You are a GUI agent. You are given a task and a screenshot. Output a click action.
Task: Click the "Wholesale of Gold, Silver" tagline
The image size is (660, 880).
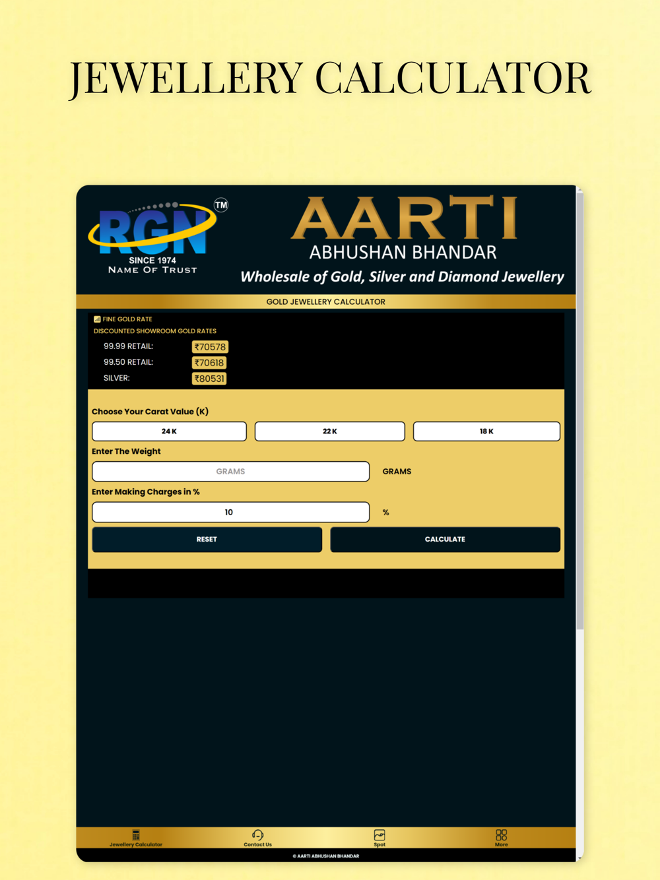[x=402, y=276]
